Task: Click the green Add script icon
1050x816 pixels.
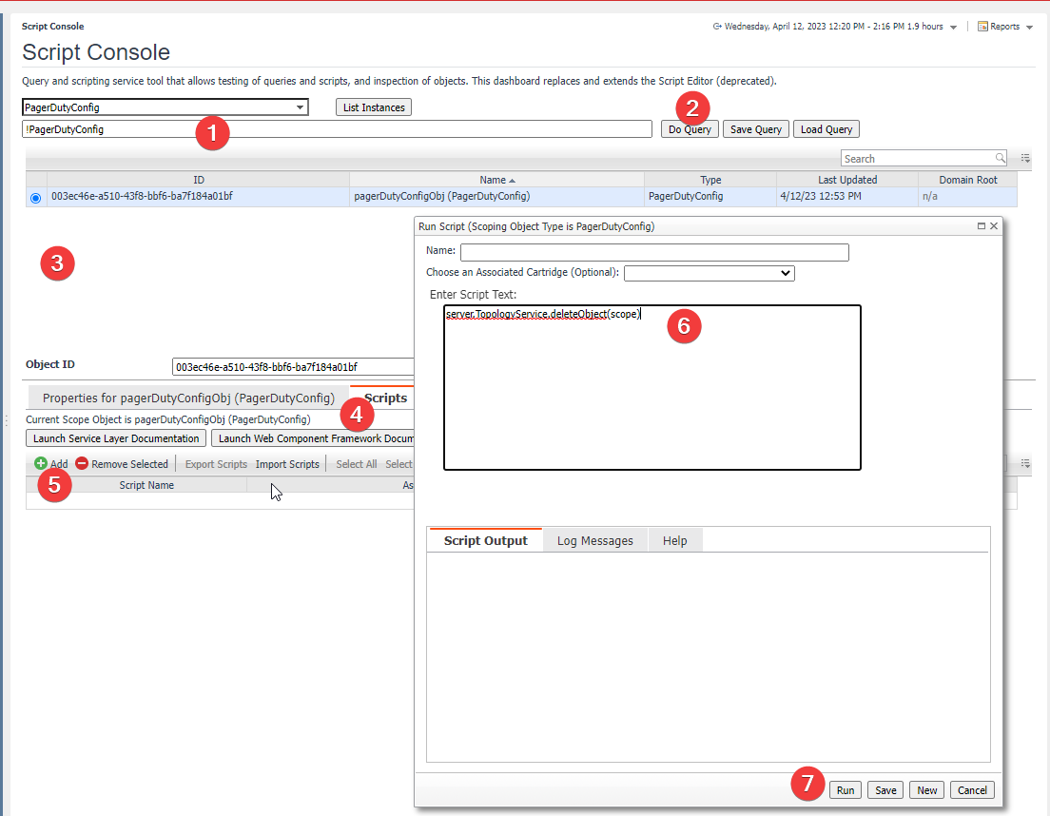Action: [41, 464]
